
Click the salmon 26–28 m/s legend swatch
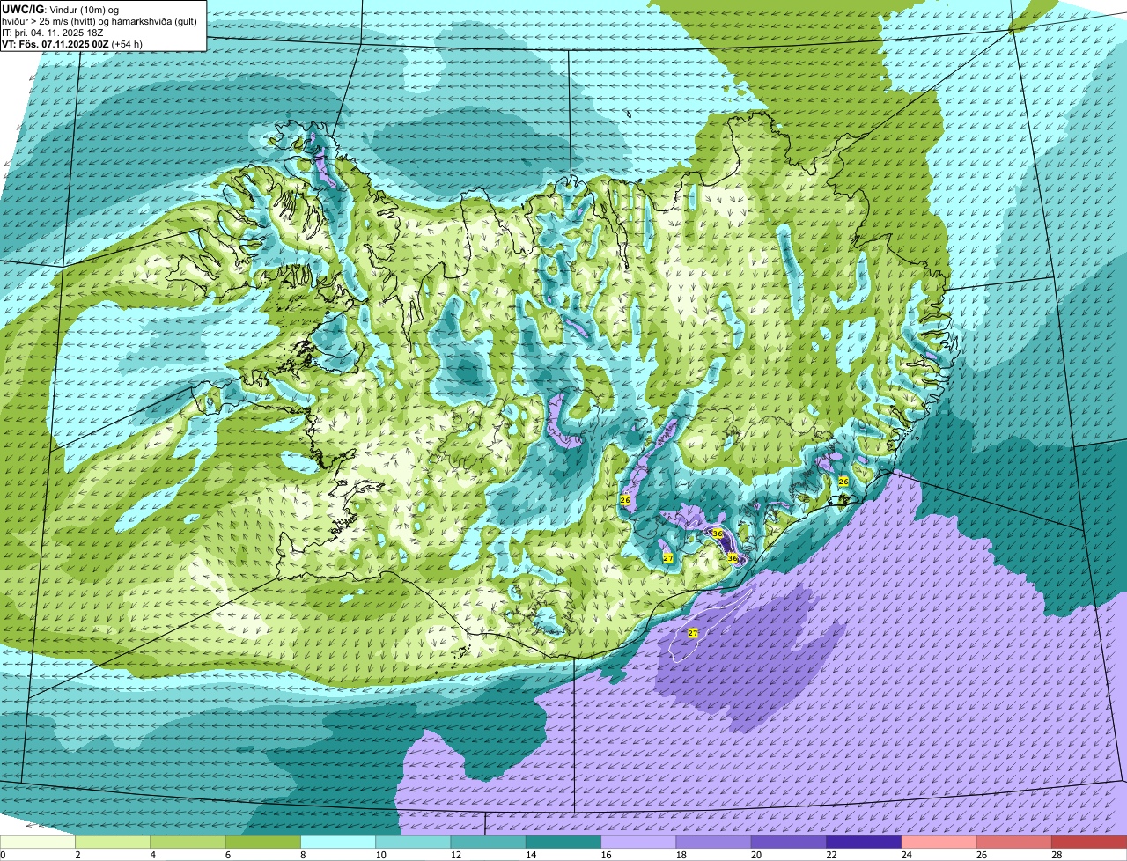click(x=1014, y=843)
